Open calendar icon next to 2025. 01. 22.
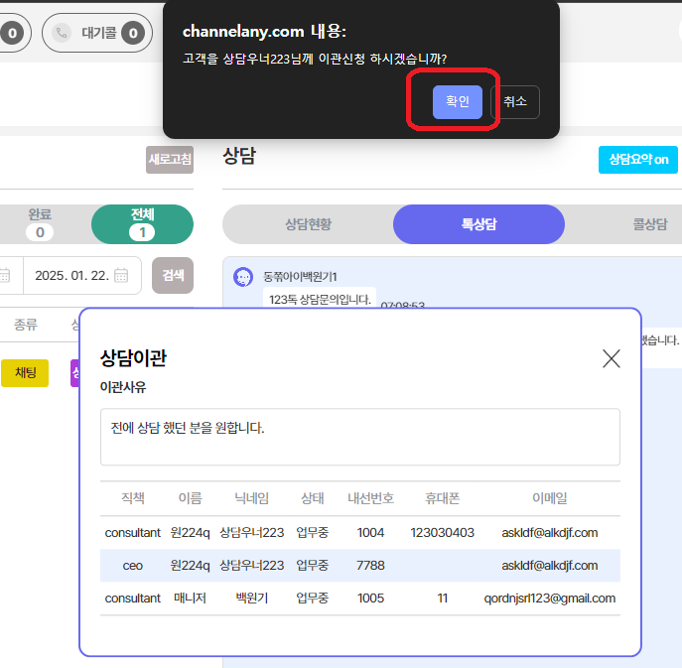 coord(121,275)
